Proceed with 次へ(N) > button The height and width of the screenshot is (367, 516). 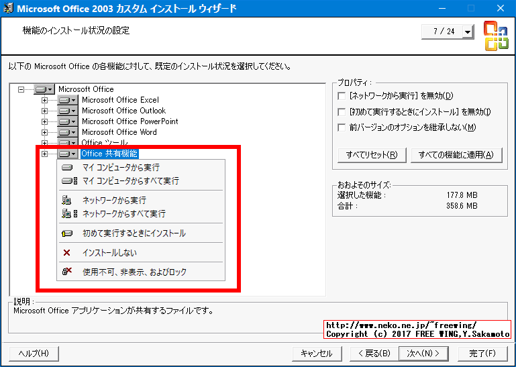pyautogui.click(x=423, y=354)
